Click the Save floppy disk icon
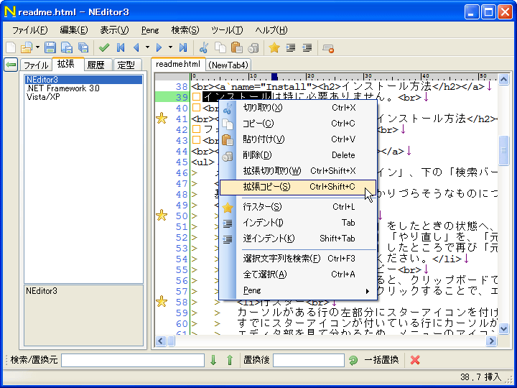517x388 pixels. [50, 48]
